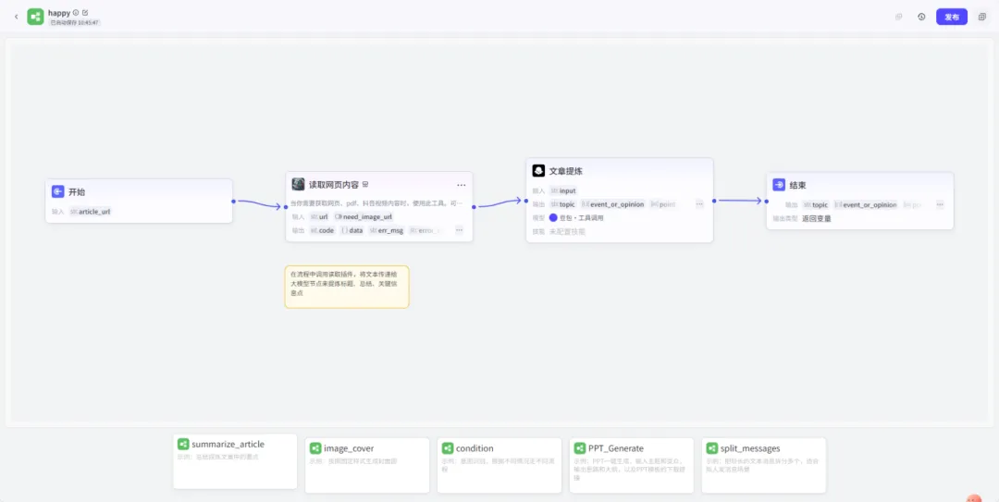The width and height of the screenshot is (999, 502).
Task: Click the duplicate icon right of 发布
Action: click(x=982, y=17)
